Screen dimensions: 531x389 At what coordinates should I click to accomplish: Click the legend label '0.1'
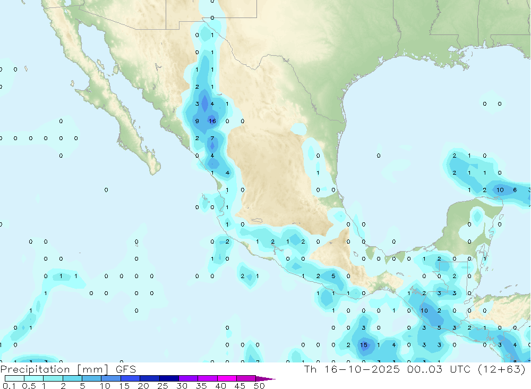(9, 386)
